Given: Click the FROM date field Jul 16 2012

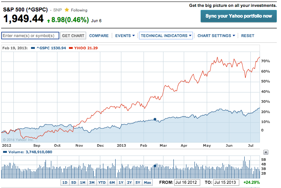Looking at the screenshot, I should pyautogui.click(x=187, y=182).
